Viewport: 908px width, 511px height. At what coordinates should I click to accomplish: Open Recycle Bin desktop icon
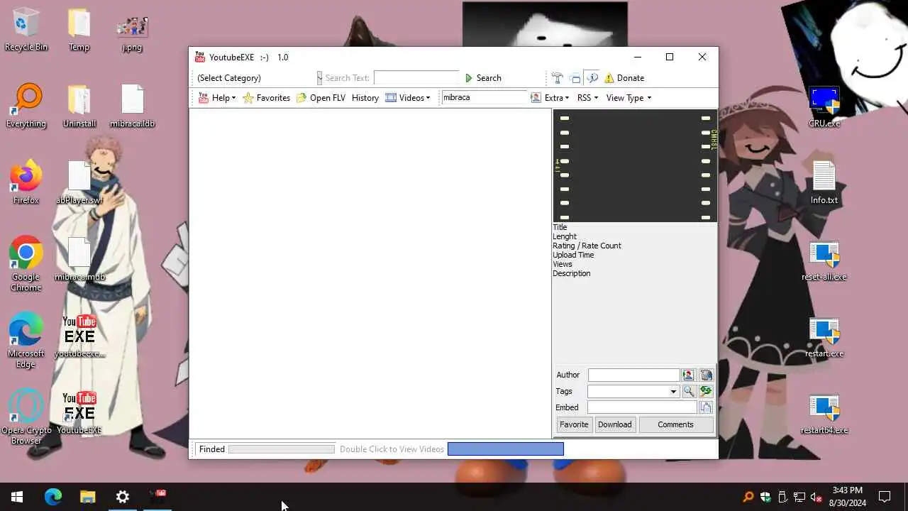pos(26,30)
